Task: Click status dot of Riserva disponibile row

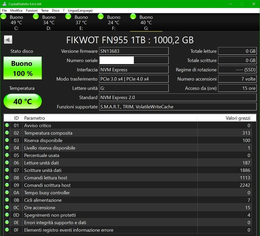Action: [x=7, y=140]
